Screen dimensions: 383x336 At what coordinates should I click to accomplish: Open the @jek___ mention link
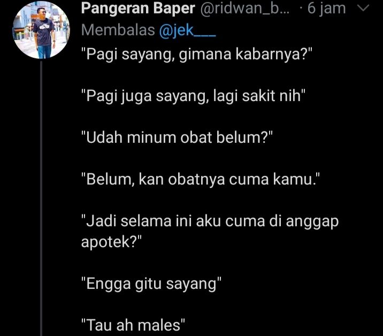[187, 30]
